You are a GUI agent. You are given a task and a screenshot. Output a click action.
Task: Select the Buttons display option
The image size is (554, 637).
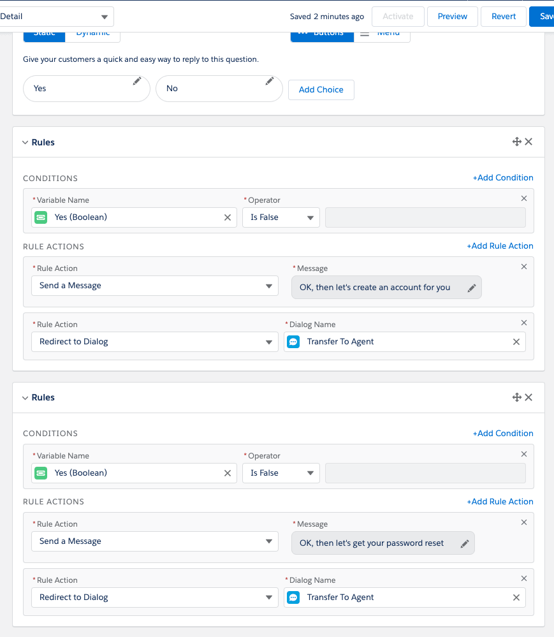(x=322, y=36)
